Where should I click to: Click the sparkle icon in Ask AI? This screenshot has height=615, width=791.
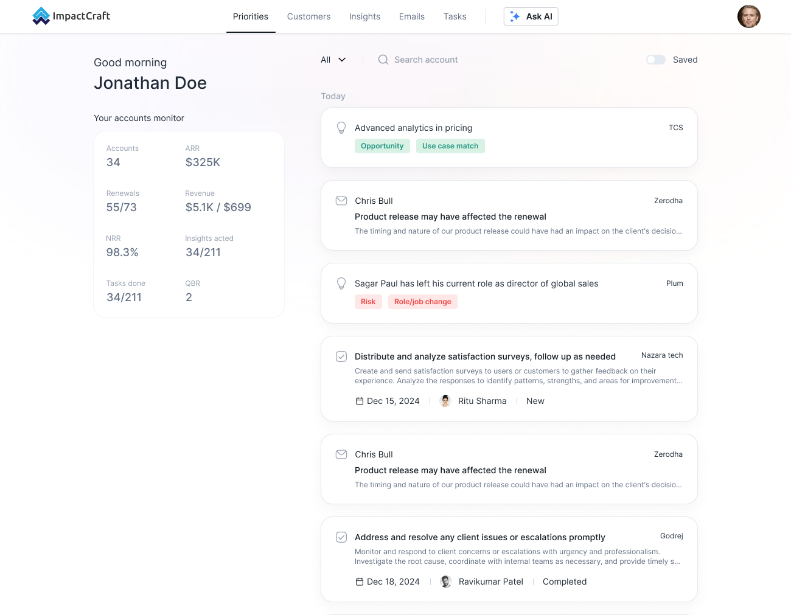pos(515,16)
